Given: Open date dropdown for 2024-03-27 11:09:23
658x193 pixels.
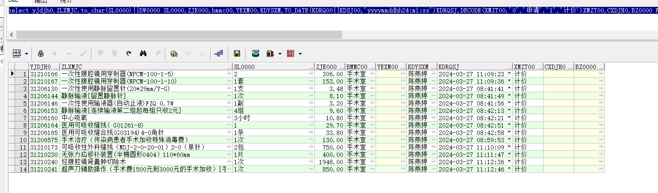Looking at the screenshot, I should tap(509, 74).
